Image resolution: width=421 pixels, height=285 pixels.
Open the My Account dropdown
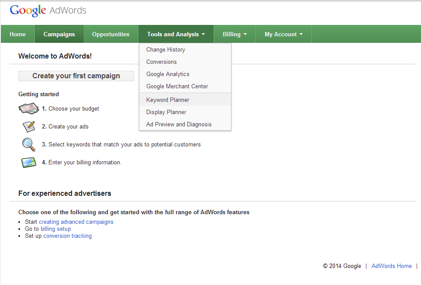click(283, 34)
